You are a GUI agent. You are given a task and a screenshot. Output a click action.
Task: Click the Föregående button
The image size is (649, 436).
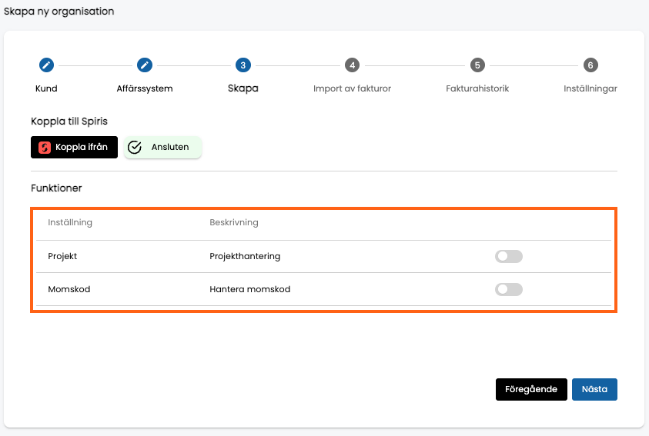tap(531, 389)
